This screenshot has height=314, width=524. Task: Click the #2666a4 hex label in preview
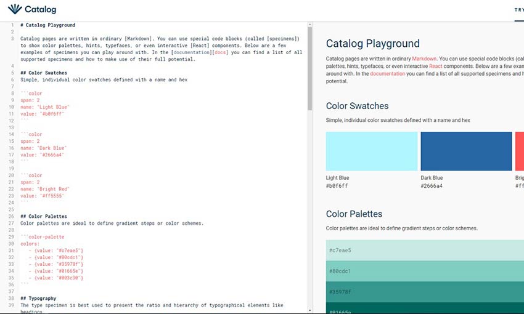[432, 186]
